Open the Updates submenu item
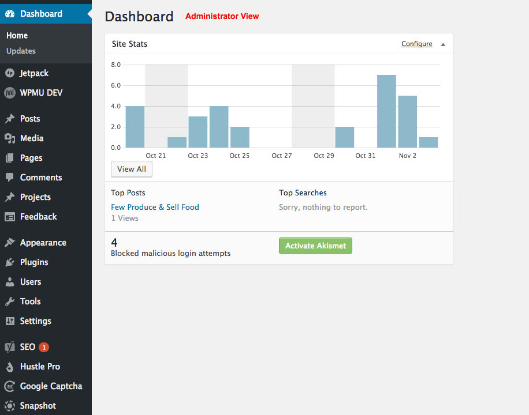Screen dimensions: 529x415 pos(21,51)
